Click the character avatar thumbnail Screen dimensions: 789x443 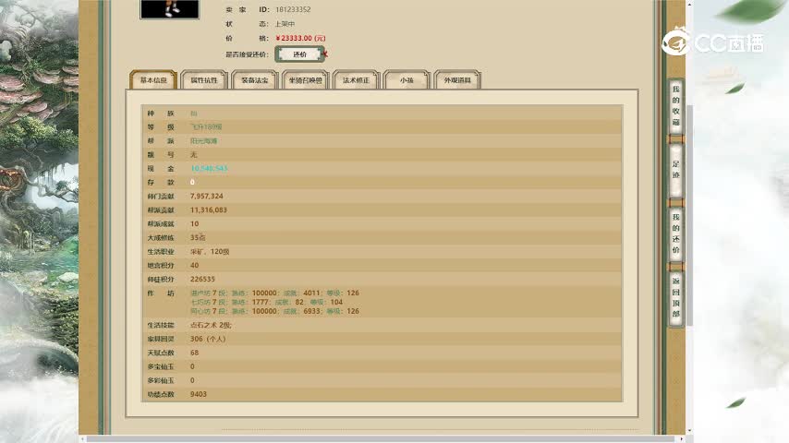click(x=169, y=8)
